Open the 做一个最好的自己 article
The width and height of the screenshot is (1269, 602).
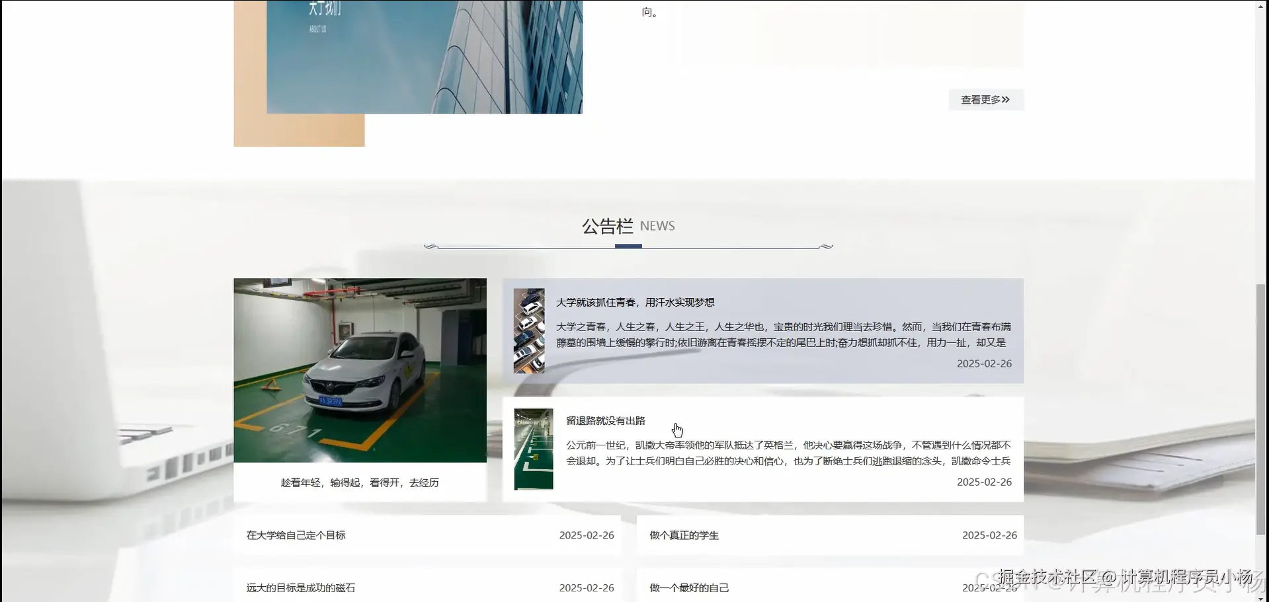pos(688,587)
